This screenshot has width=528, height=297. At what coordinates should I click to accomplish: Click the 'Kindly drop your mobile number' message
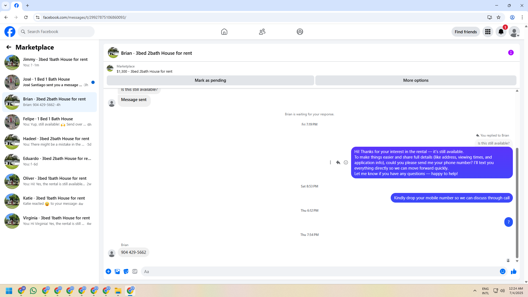pyautogui.click(x=452, y=198)
